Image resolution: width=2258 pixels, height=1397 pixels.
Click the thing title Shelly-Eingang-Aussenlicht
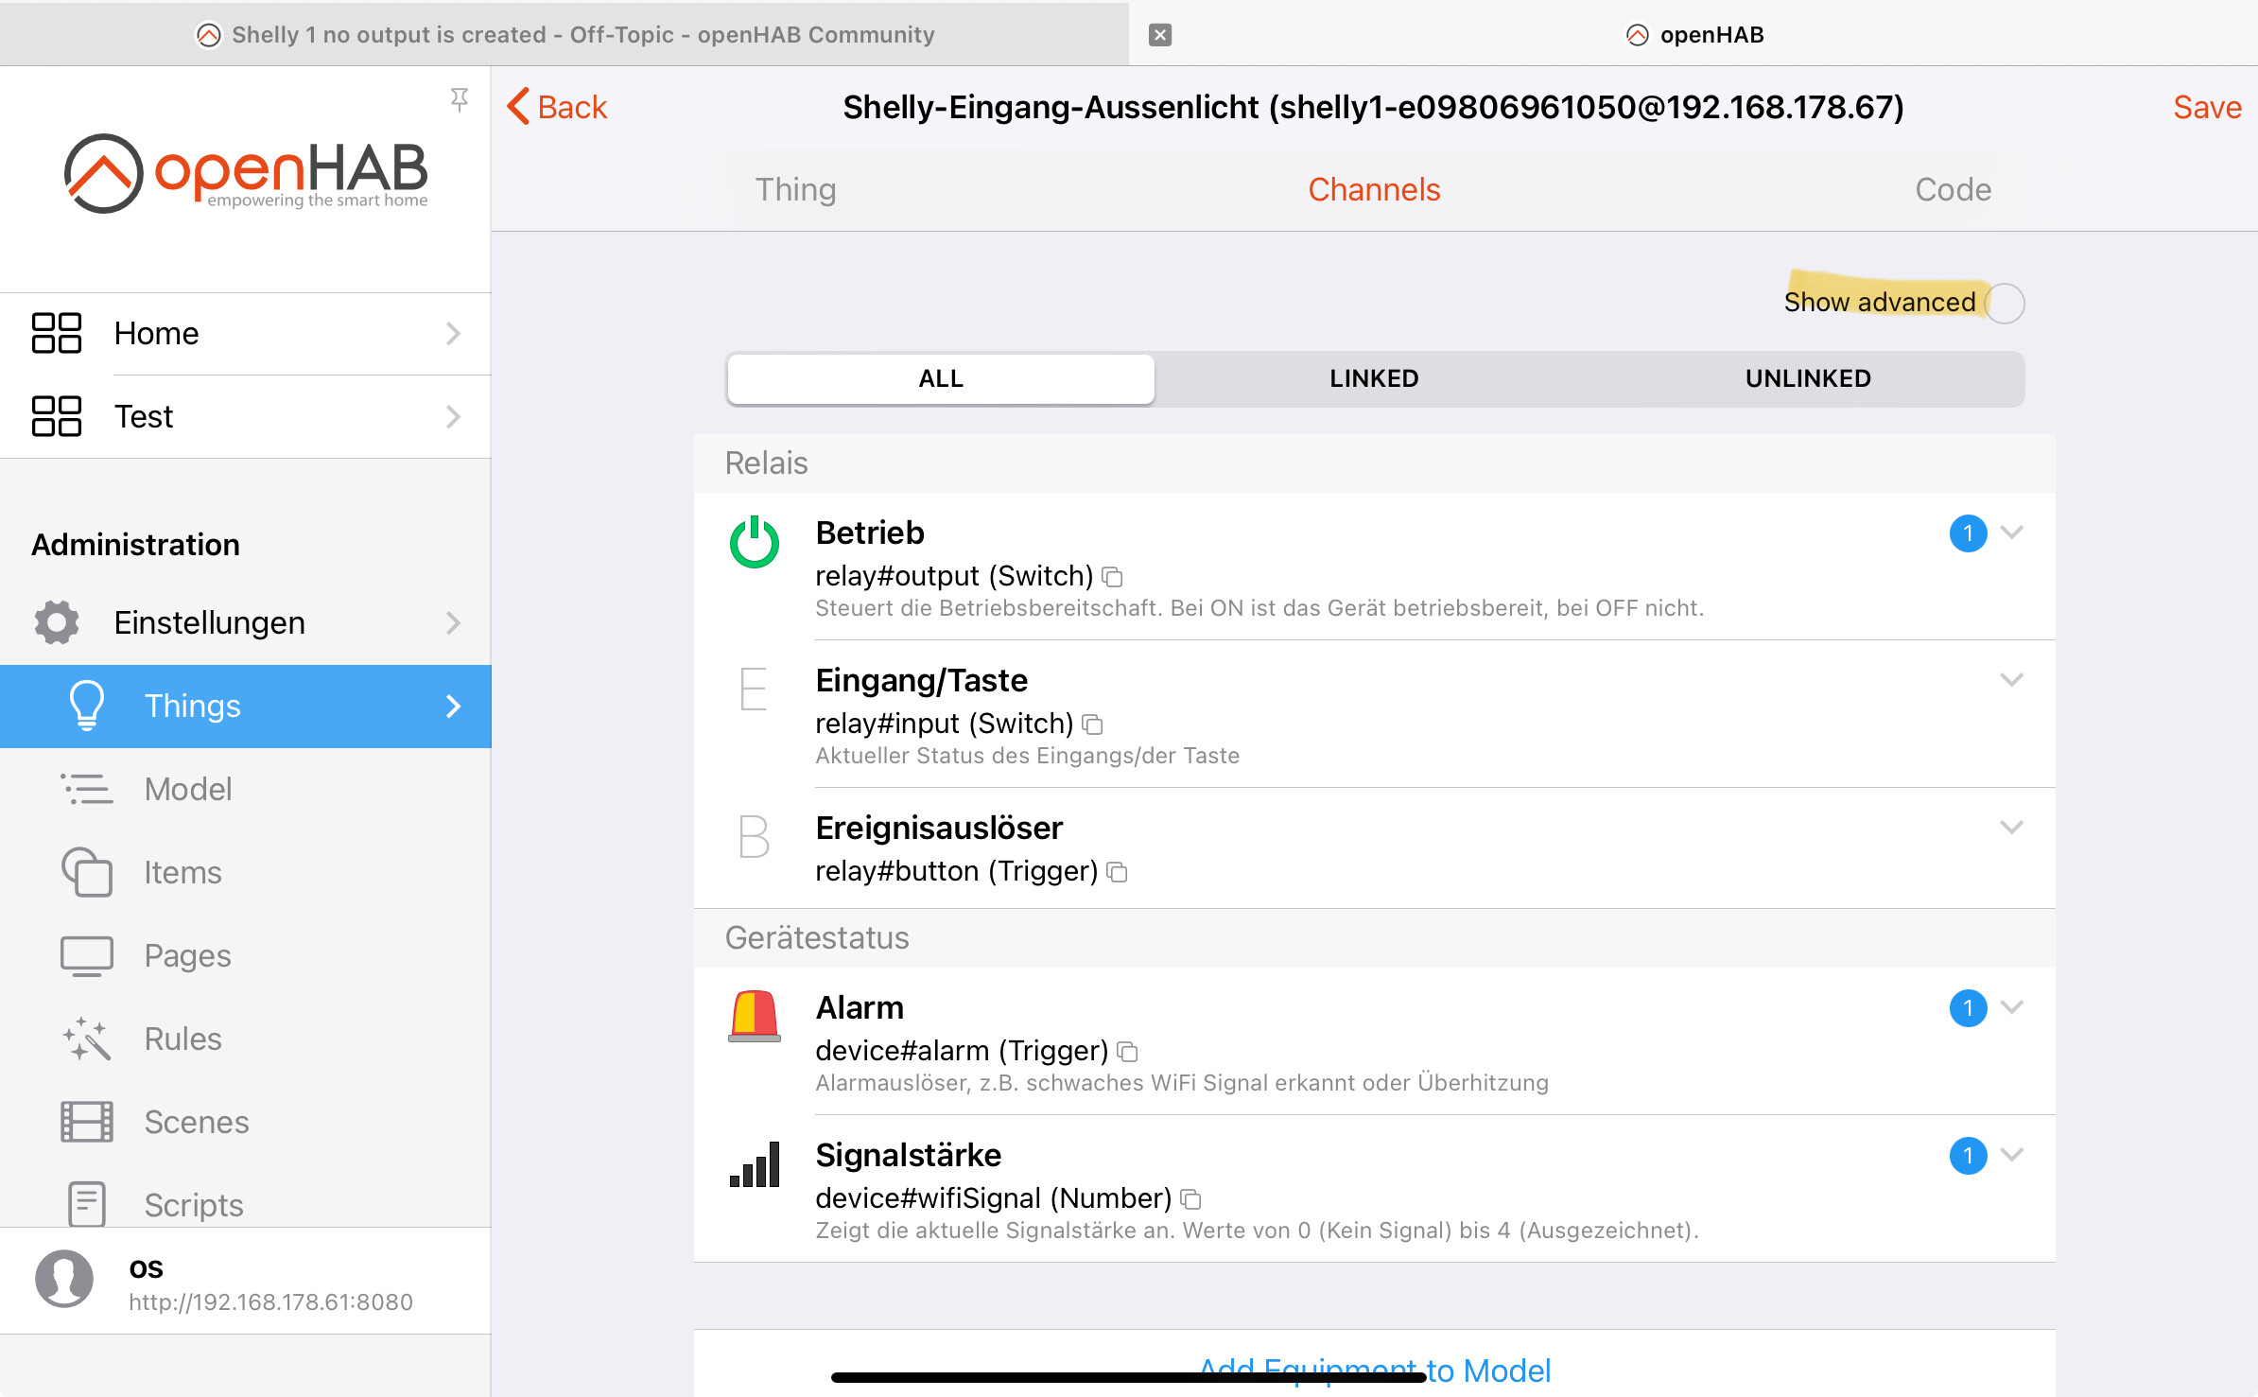(1374, 107)
